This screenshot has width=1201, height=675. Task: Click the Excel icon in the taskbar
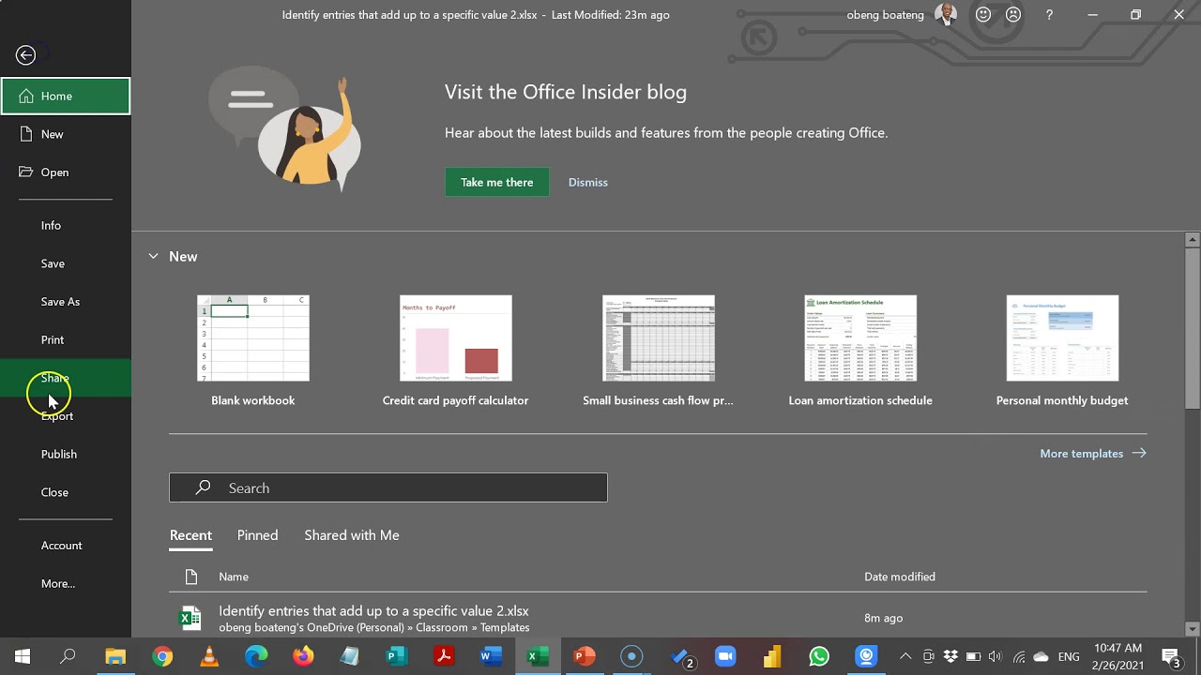point(538,656)
